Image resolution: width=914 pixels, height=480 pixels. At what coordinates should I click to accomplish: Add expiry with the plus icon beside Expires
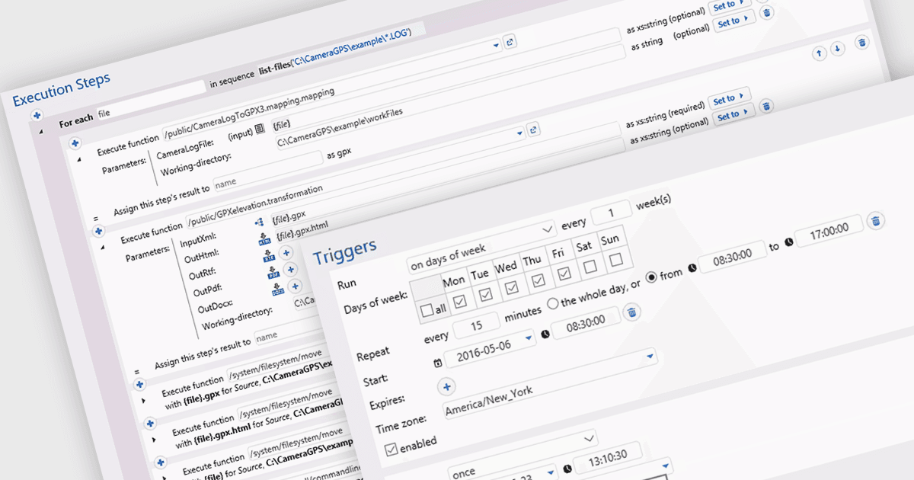click(446, 386)
